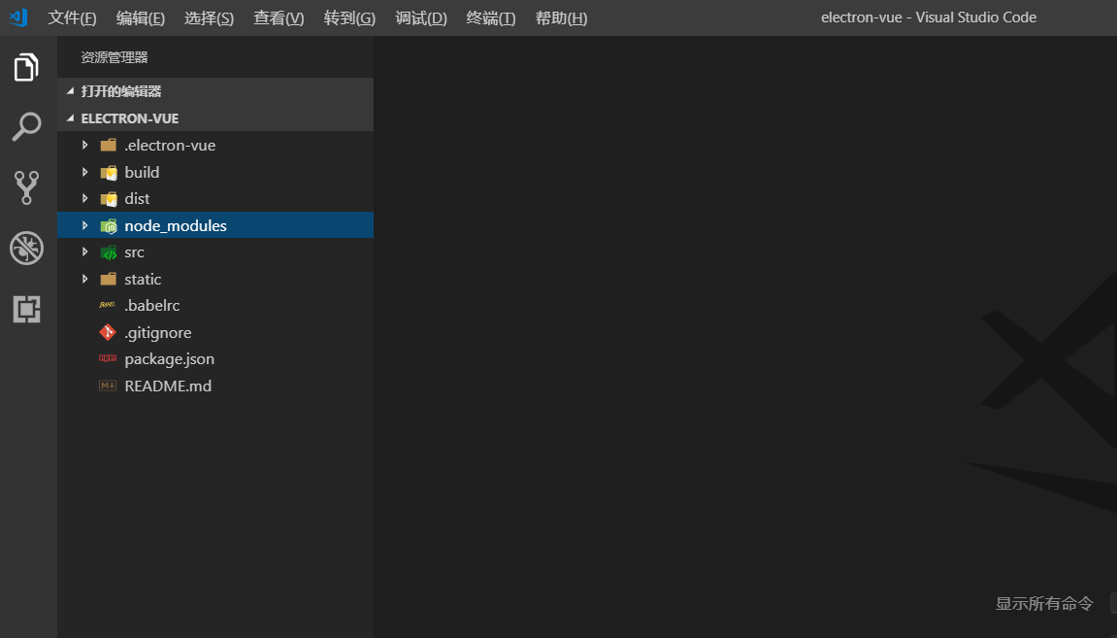
Task: Click the markdown icon beside README.md
Action: tap(108, 386)
